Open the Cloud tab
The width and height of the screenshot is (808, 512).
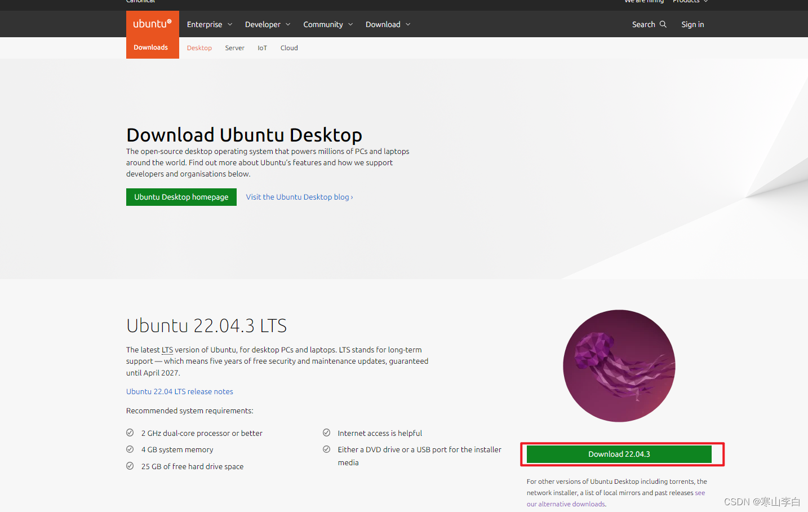coord(289,48)
